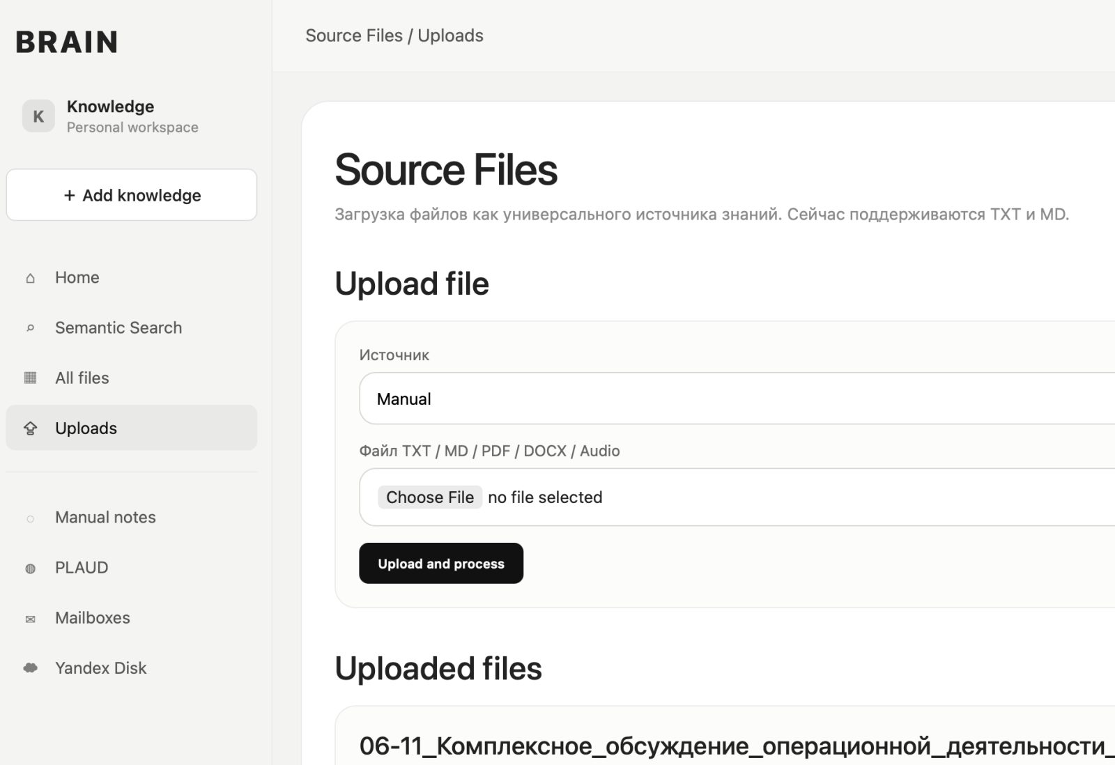This screenshot has height=765, width=1115.
Task: Click the Upload file heading
Action: tap(412, 284)
